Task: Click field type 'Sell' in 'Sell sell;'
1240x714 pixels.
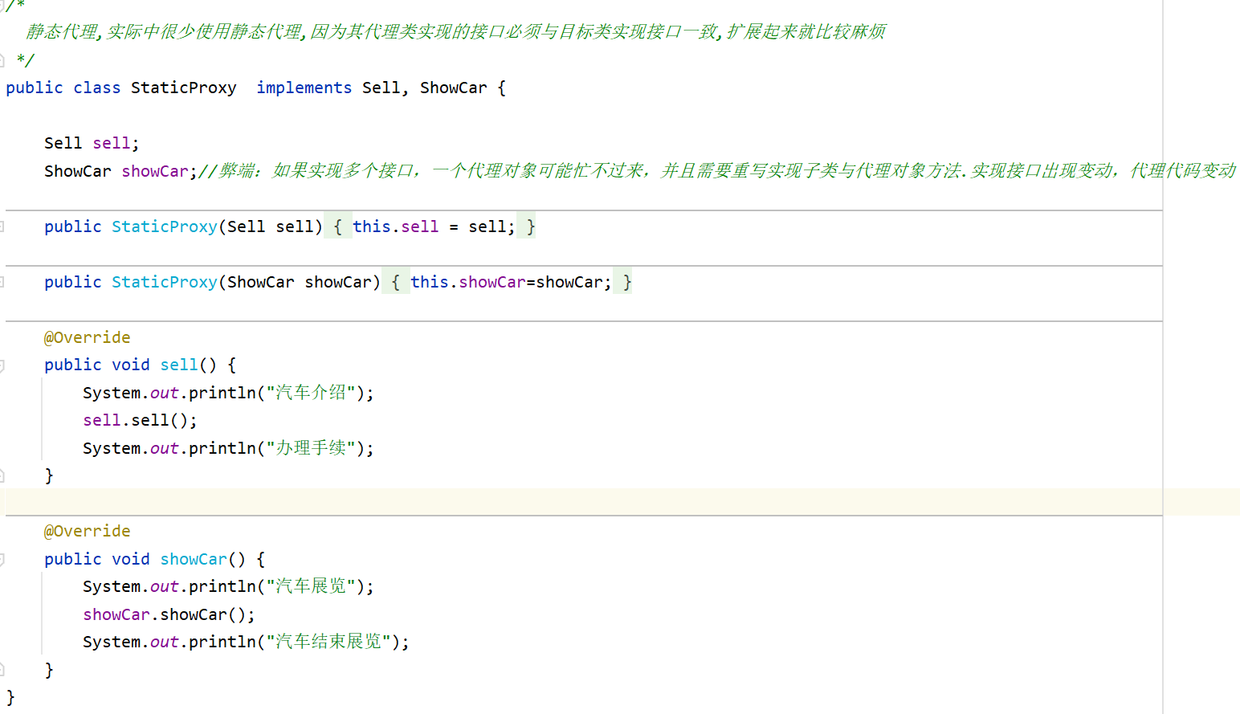Action: point(63,144)
